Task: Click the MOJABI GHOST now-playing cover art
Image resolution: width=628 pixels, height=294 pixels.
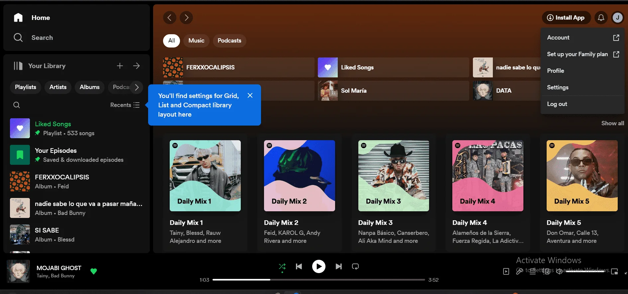Action: click(x=18, y=271)
